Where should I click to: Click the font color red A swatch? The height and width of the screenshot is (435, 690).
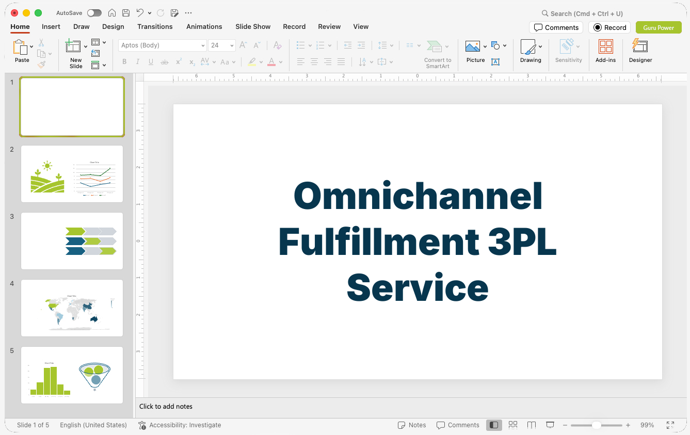(271, 62)
